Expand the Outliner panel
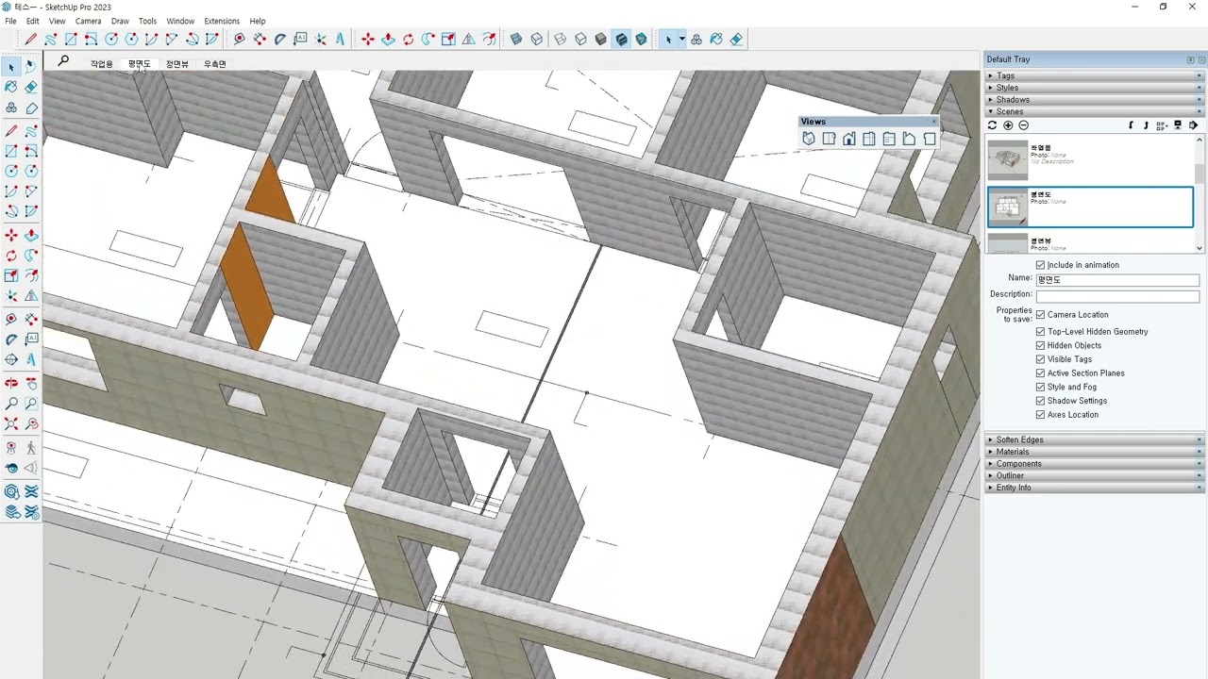 (x=1095, y=475)
